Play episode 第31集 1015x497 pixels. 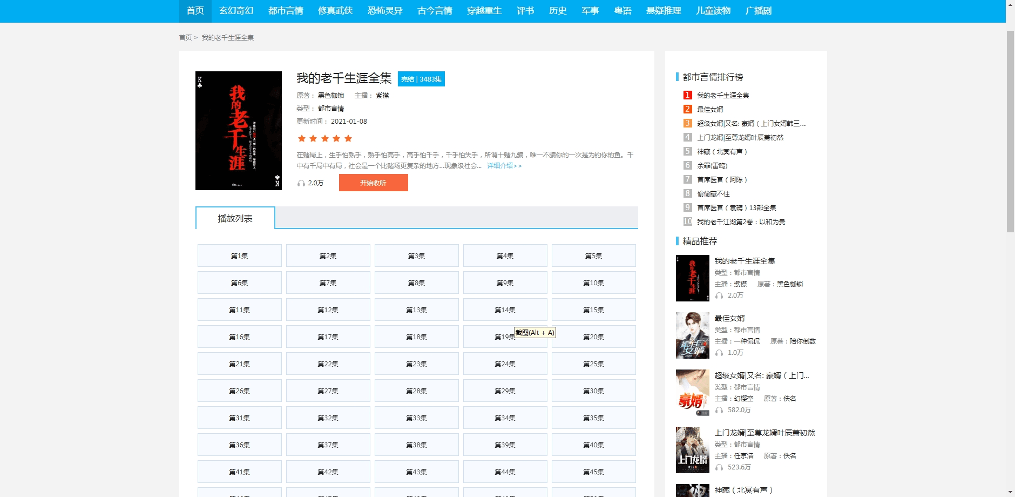click(x=239, y=418)
